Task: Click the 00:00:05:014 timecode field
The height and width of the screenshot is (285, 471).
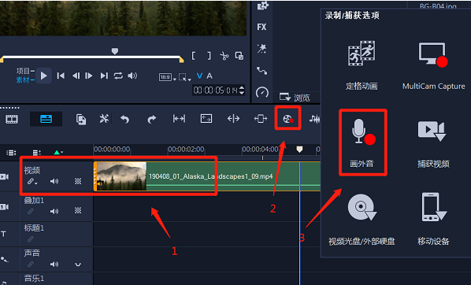Action: (215, 90)
